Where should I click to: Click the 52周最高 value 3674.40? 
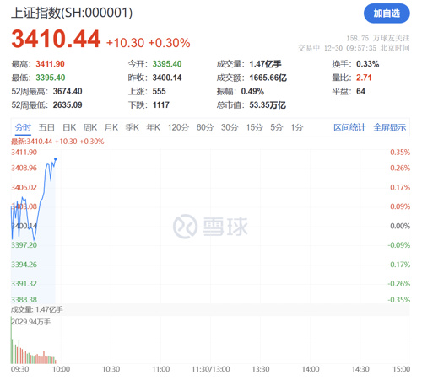coord(68,91)
